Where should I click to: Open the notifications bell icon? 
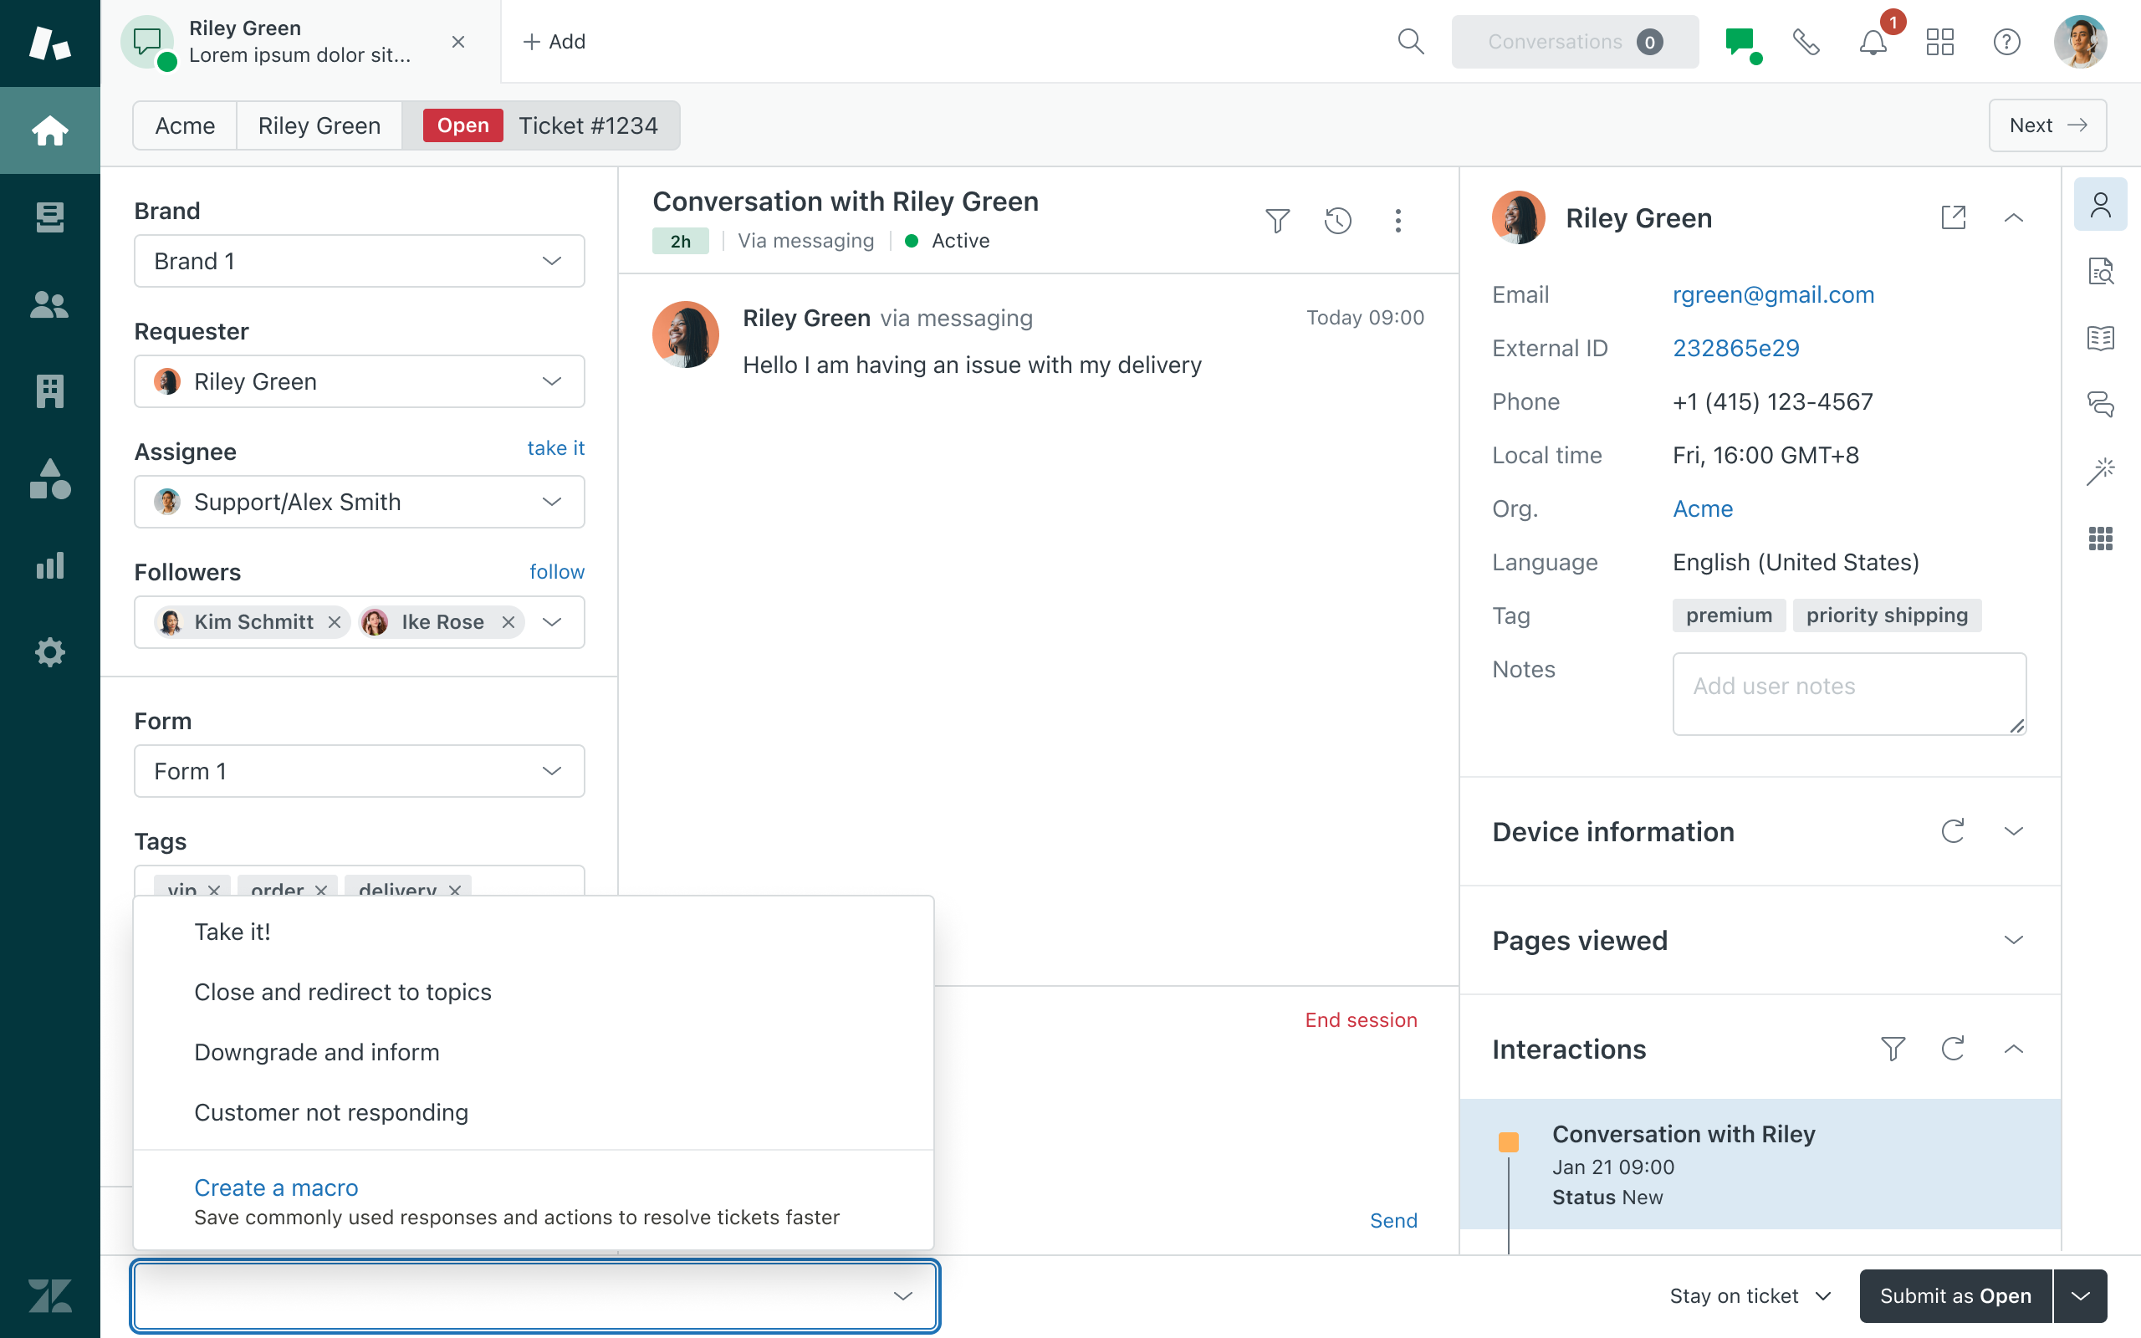pyautogui.click(x=1872, y=42)
